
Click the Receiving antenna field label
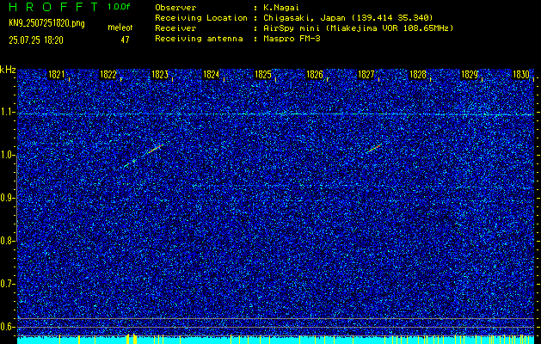coord(199,39)
